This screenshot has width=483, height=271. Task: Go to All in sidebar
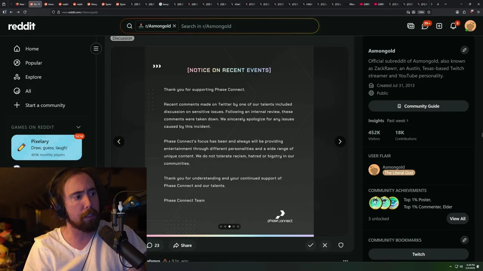[28, 91]
